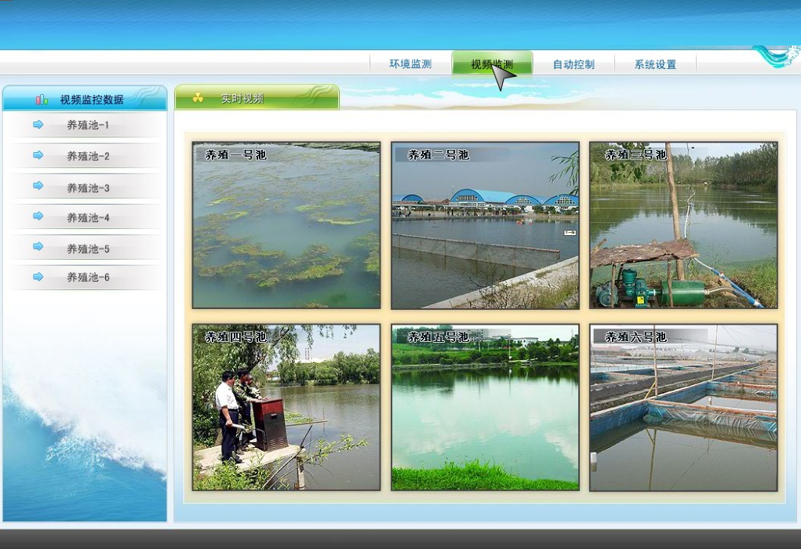
Task: Click the blue arrow icon next to 养殖池-2
Action: click(x=38, y=155)
